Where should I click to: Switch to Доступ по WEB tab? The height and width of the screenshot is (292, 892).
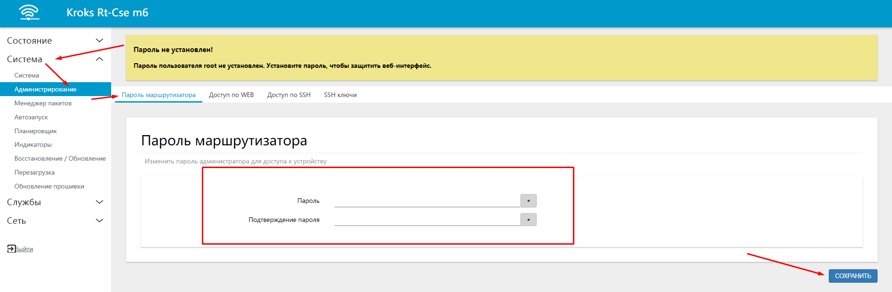pyautogui.click(x=231, y=95)
